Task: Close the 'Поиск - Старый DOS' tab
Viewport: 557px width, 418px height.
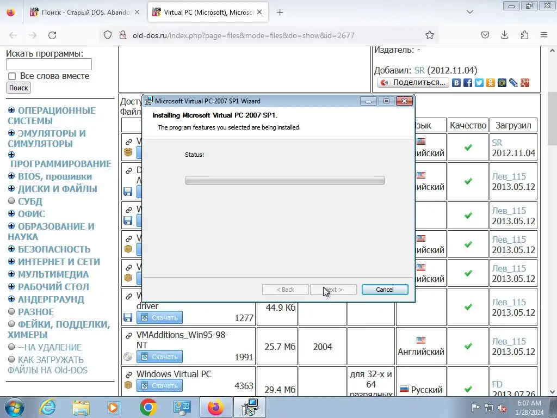Action: pyautogui.click(x=137, y=13)
